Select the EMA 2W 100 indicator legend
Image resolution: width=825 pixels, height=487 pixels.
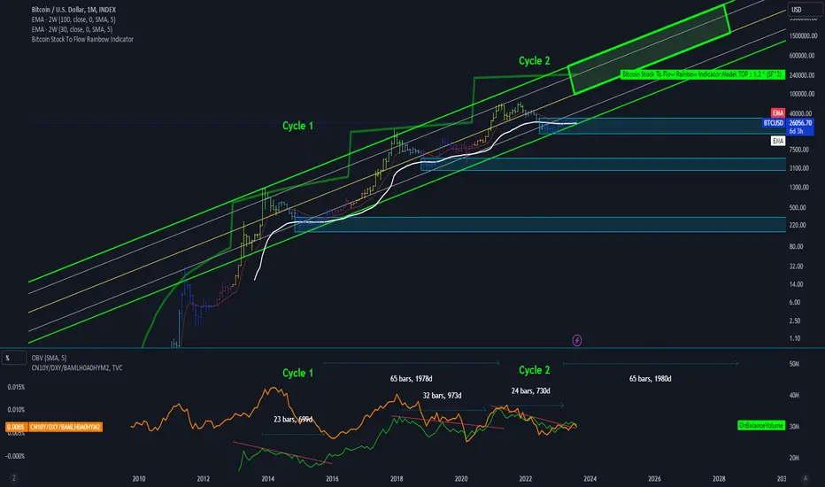pyautogui.click(x=73, y=19)
